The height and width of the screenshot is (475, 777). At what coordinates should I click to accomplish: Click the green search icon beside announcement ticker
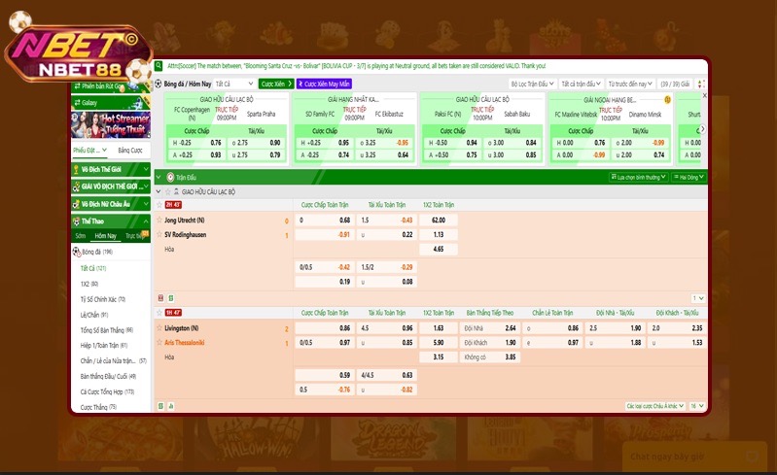click(x=160, y=66)
